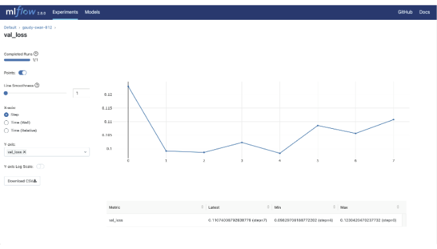Focus the Line Smoothness number field
The width and height of the screenshot is (437, 249).
click(x=81, y=93)
